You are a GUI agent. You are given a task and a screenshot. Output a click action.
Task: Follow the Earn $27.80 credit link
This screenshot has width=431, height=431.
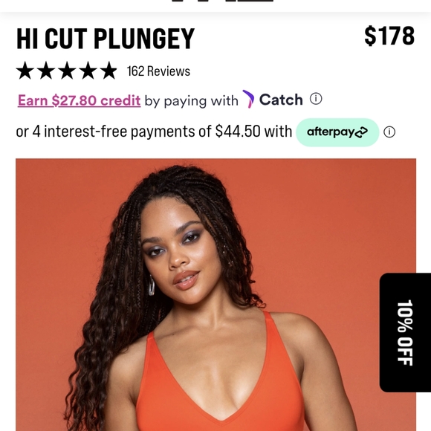[80, 100]
